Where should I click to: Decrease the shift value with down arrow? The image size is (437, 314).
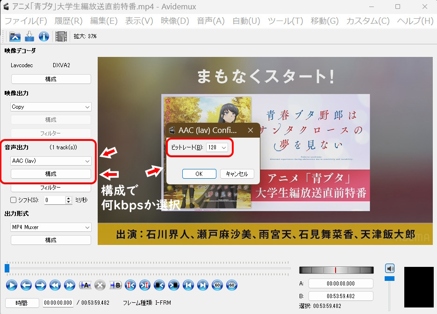69,202
